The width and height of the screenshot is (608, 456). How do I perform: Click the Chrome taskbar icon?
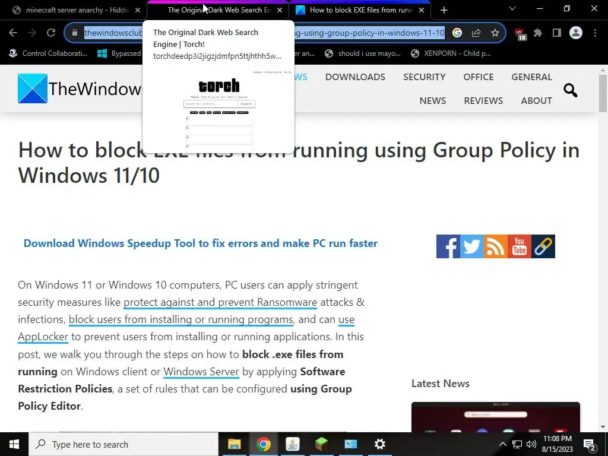[263, 444]
